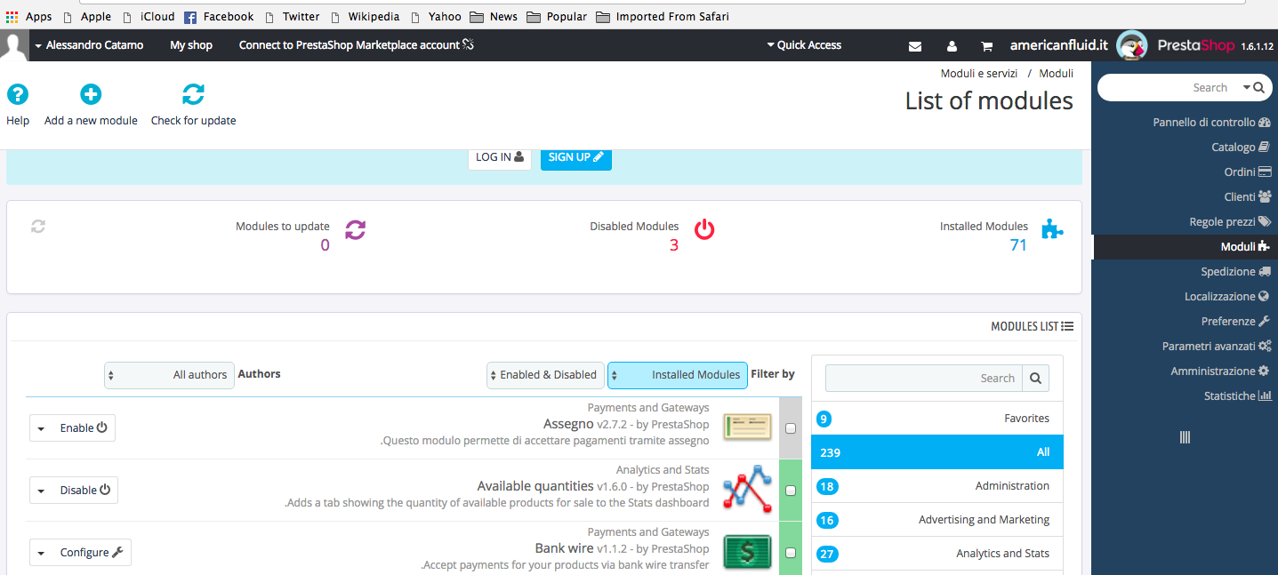Tick the Available quantities checkbox
This screenshot has width=1278, height=575.
pyautogui.click(x=791, y=491)
